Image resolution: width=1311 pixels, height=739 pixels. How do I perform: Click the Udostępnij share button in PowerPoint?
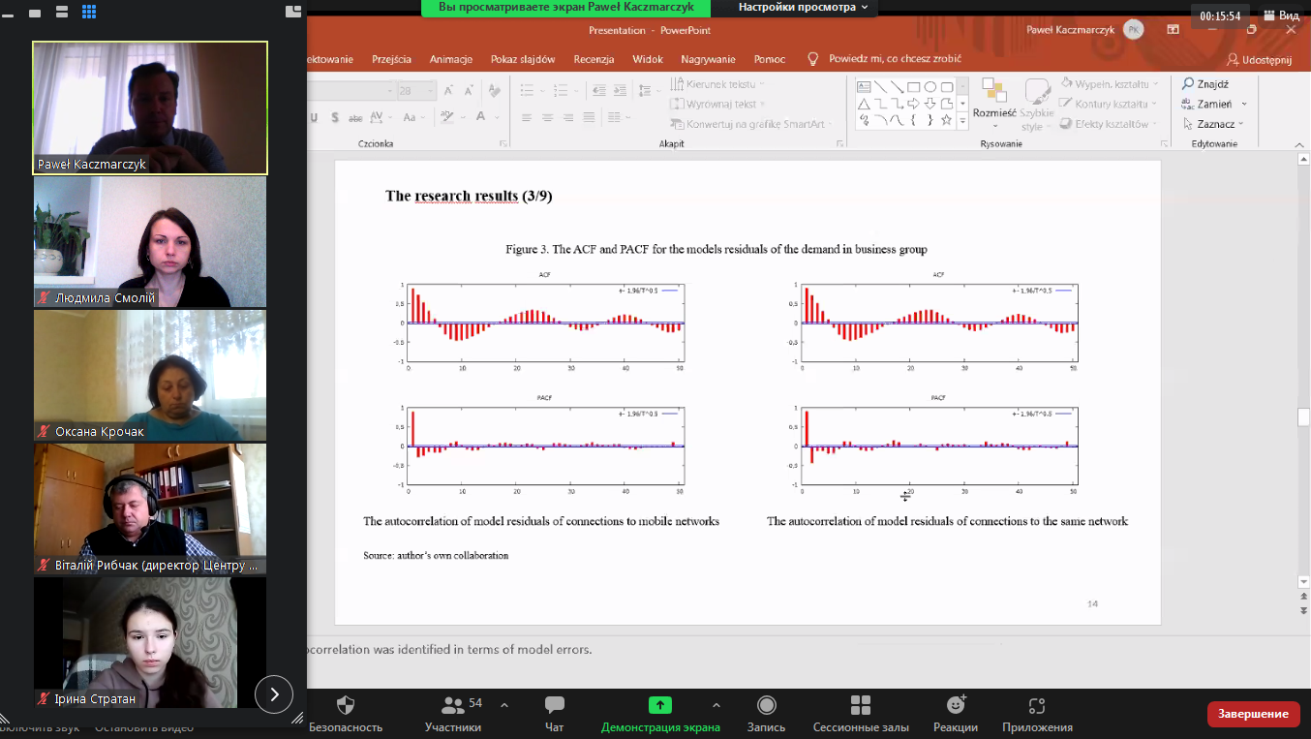pyautogui.click(x=1260, y=60)
